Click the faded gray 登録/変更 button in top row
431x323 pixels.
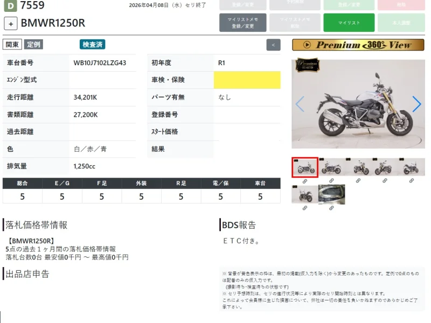click(243, 5)
